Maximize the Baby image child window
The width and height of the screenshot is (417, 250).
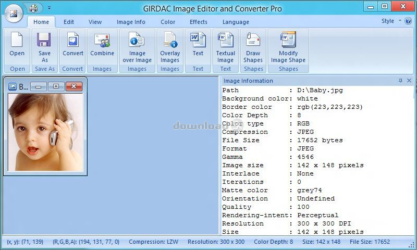click(56, 86)
